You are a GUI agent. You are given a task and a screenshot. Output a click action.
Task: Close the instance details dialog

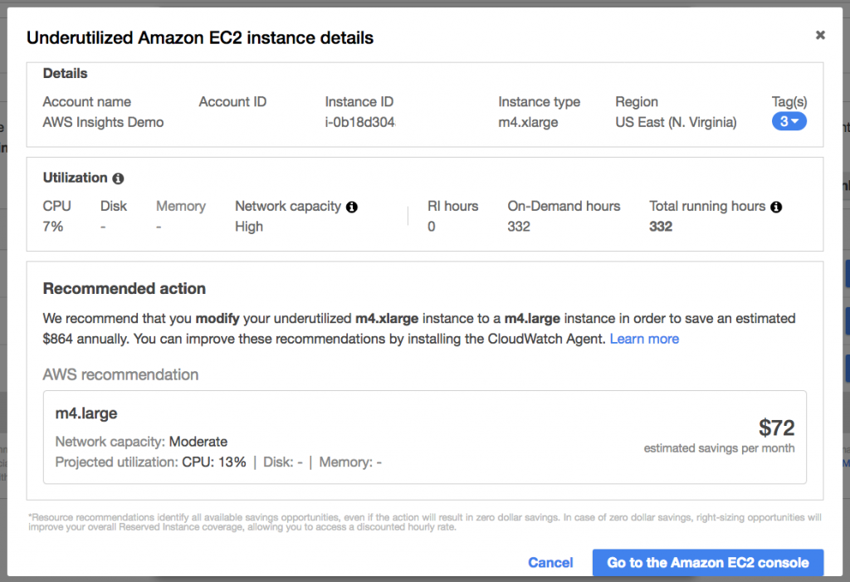[x=820, y=35]
